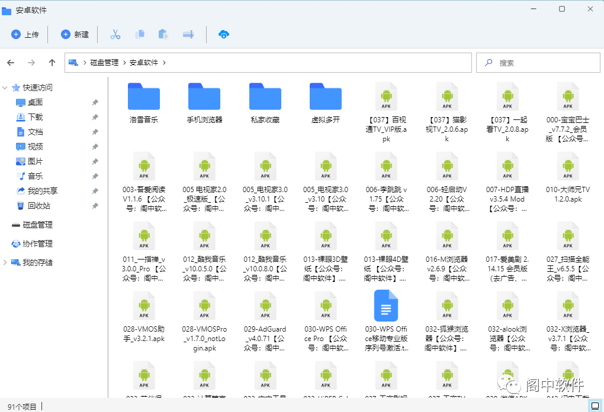The height and width of the screenshot is (412, 604).
Task: Unpin 我的共享 using its pin icon
Action: click(x=95, y=191)
